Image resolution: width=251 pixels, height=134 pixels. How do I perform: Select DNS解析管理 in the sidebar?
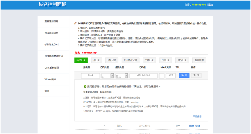pyautogui.click(x=52, y=68)
